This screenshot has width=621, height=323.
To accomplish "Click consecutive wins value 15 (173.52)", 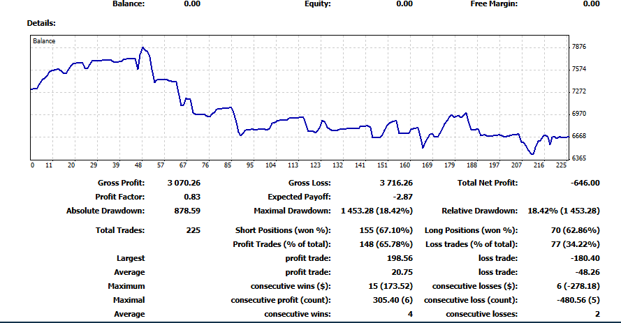I will tap(390, 286).
